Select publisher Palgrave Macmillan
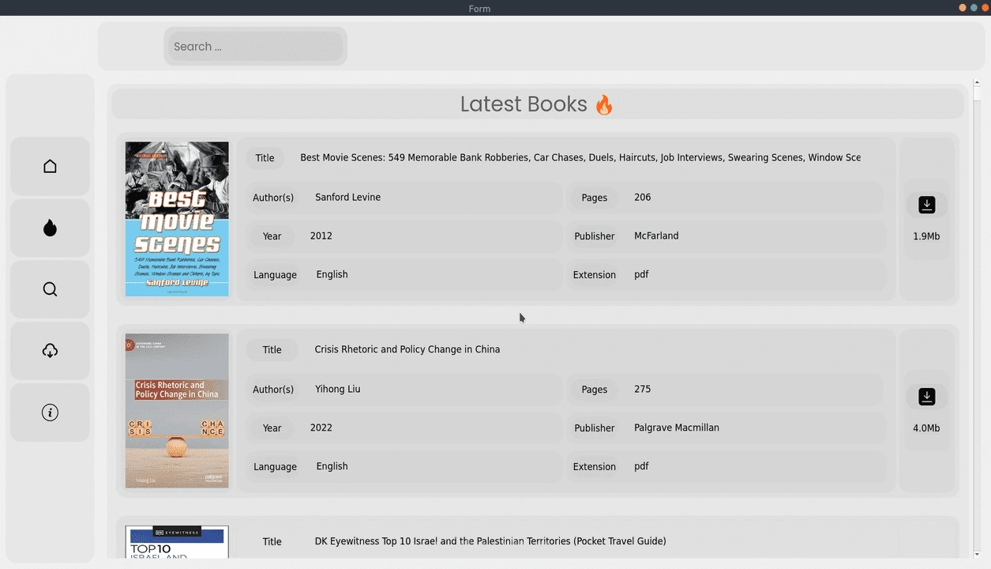This screenshot has width=991, height=569. point(677,428)
